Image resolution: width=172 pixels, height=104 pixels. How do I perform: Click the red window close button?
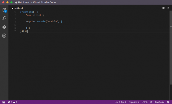click(3, 2)
